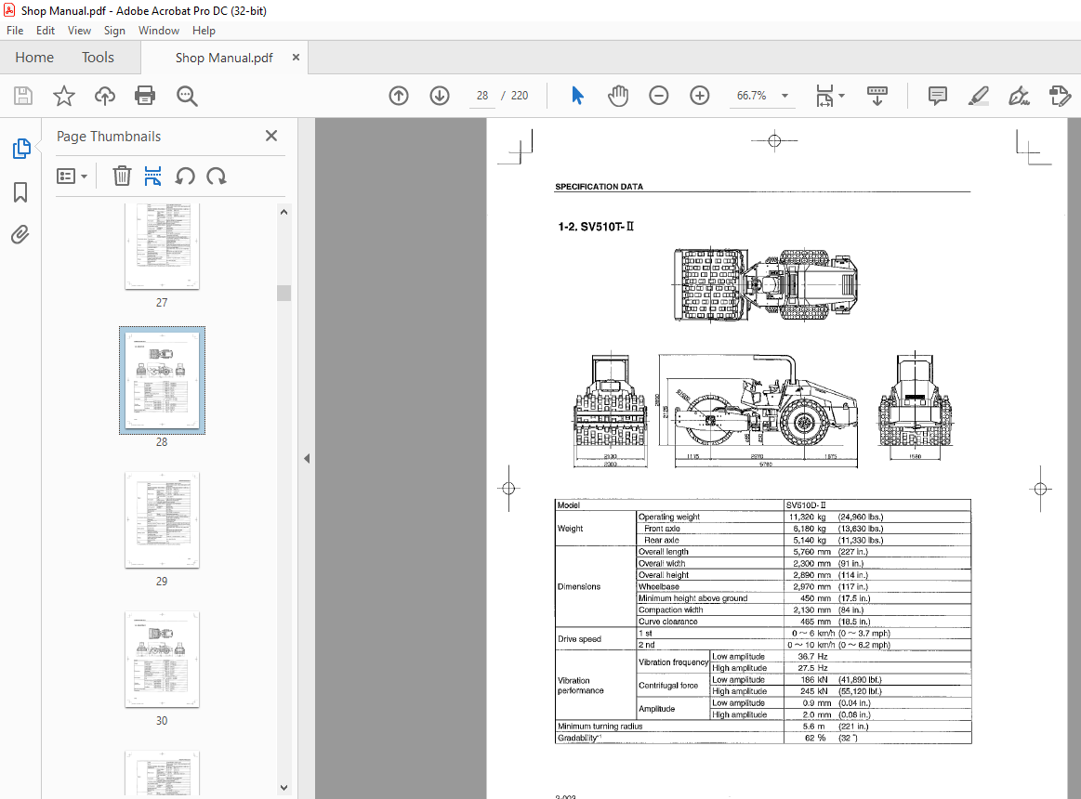This screenshot has height=799, width=1081.
Task: Select page 29 thumbnail
Action: (x=162, y=519)
